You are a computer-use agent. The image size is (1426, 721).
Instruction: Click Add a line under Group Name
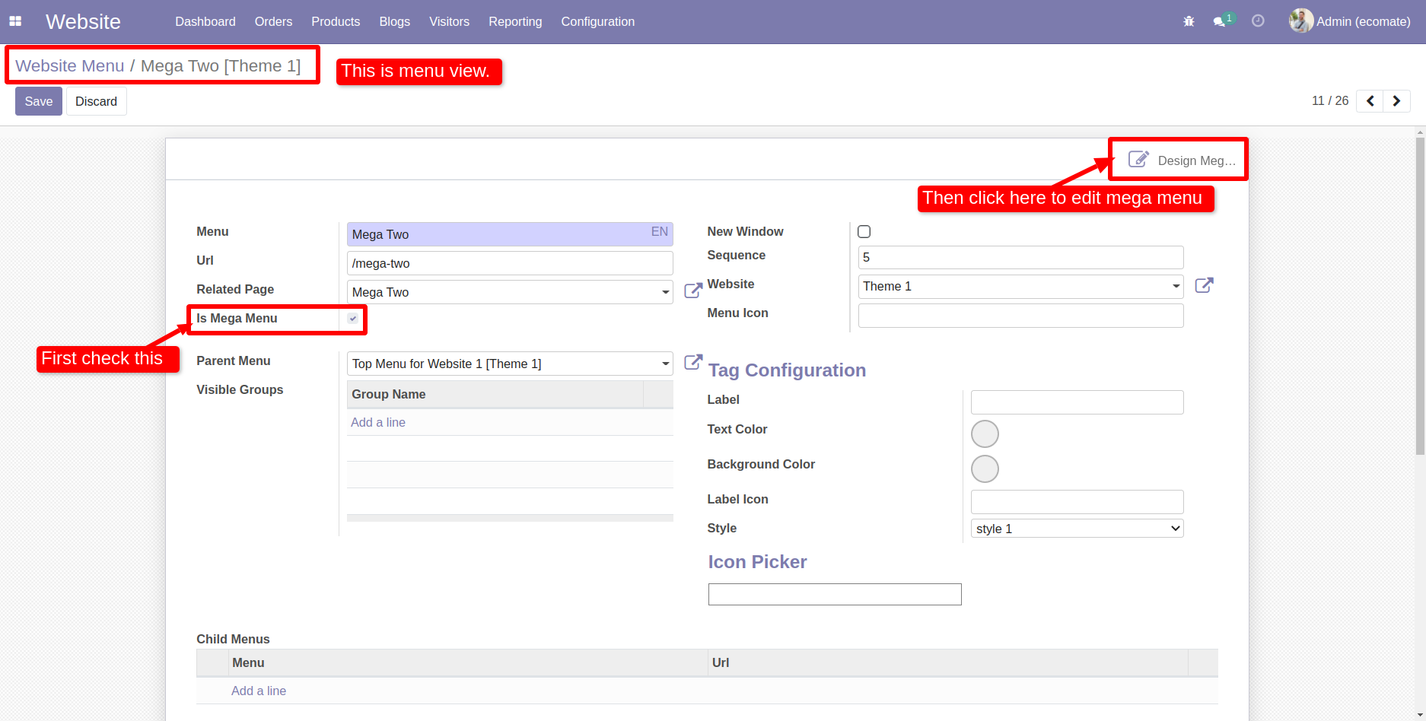click(x=378, y=422)
